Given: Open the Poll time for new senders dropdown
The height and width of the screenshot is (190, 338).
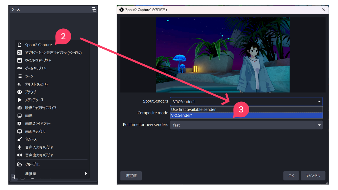Looking at the screenshot, I should [319, 125].
